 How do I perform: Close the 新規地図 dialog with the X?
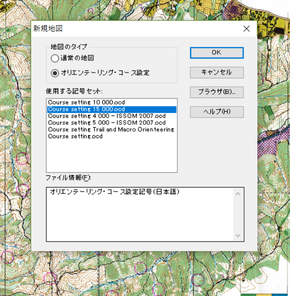[247, 29]
